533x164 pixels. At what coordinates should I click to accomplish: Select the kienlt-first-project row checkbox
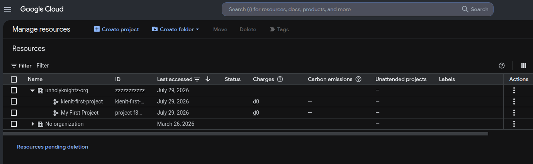(x=14, y=101)
